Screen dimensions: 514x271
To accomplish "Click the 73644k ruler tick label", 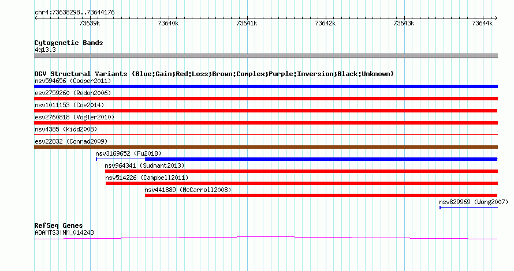I will [482, 23].
